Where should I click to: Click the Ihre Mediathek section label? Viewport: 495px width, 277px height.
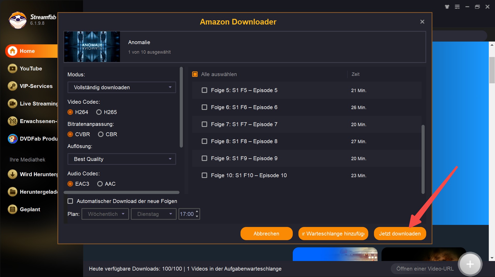click(27, 160)
